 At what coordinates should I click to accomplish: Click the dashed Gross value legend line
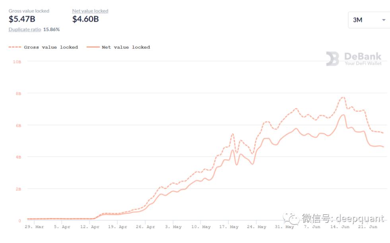click(x=15, y=47)
